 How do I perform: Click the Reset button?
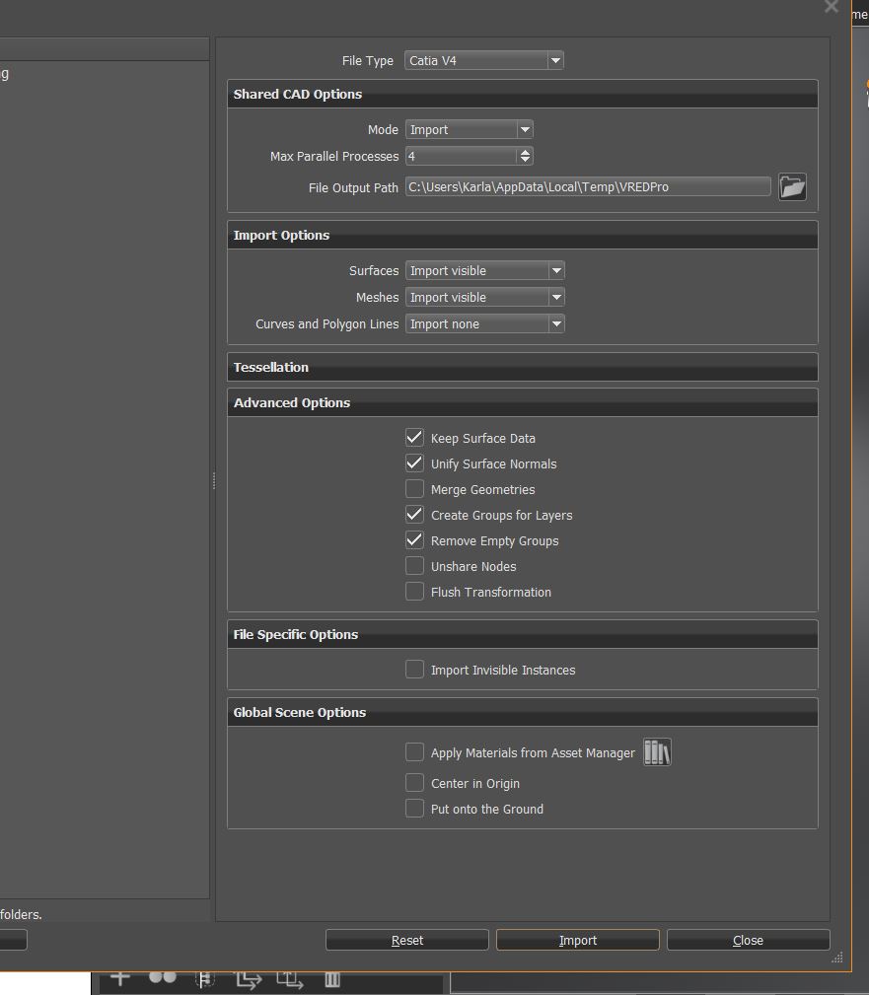406,939
